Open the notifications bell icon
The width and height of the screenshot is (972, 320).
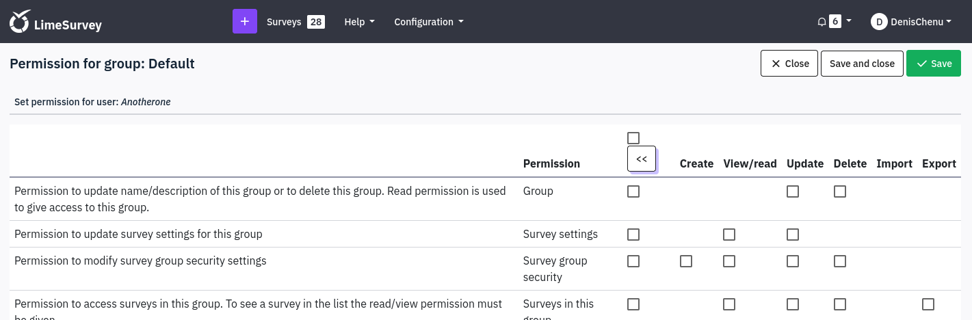pyautogui.click(x=822, y=22)
